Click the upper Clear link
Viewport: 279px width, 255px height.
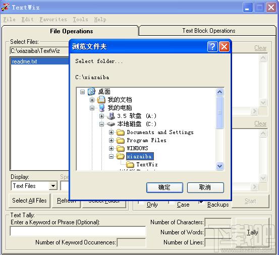(x=260, y=48)
